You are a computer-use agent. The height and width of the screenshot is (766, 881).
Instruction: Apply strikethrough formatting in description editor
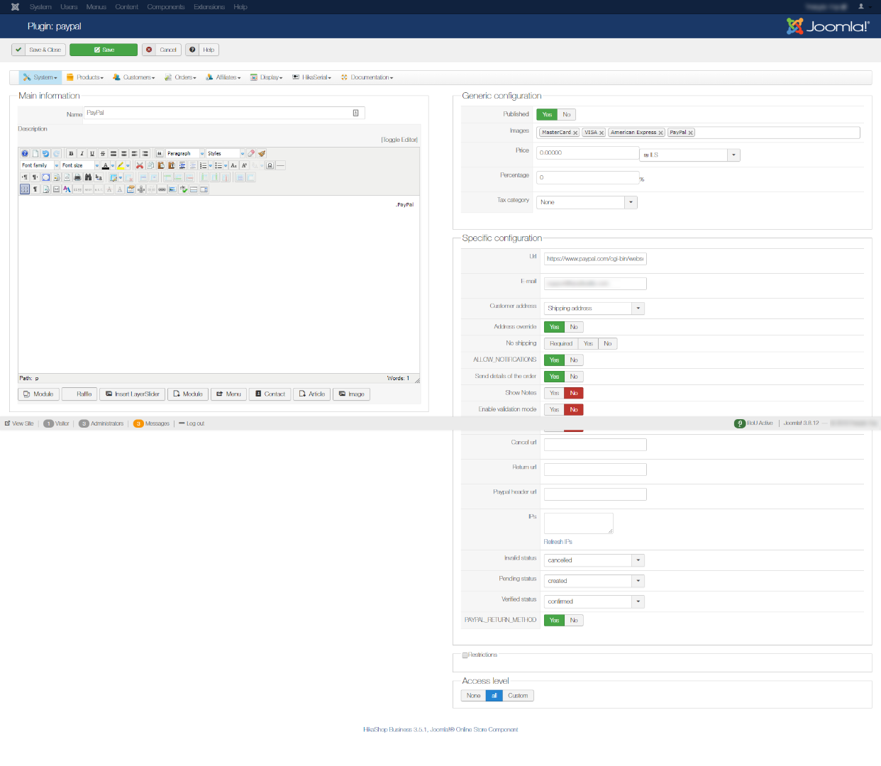point(103,154)
